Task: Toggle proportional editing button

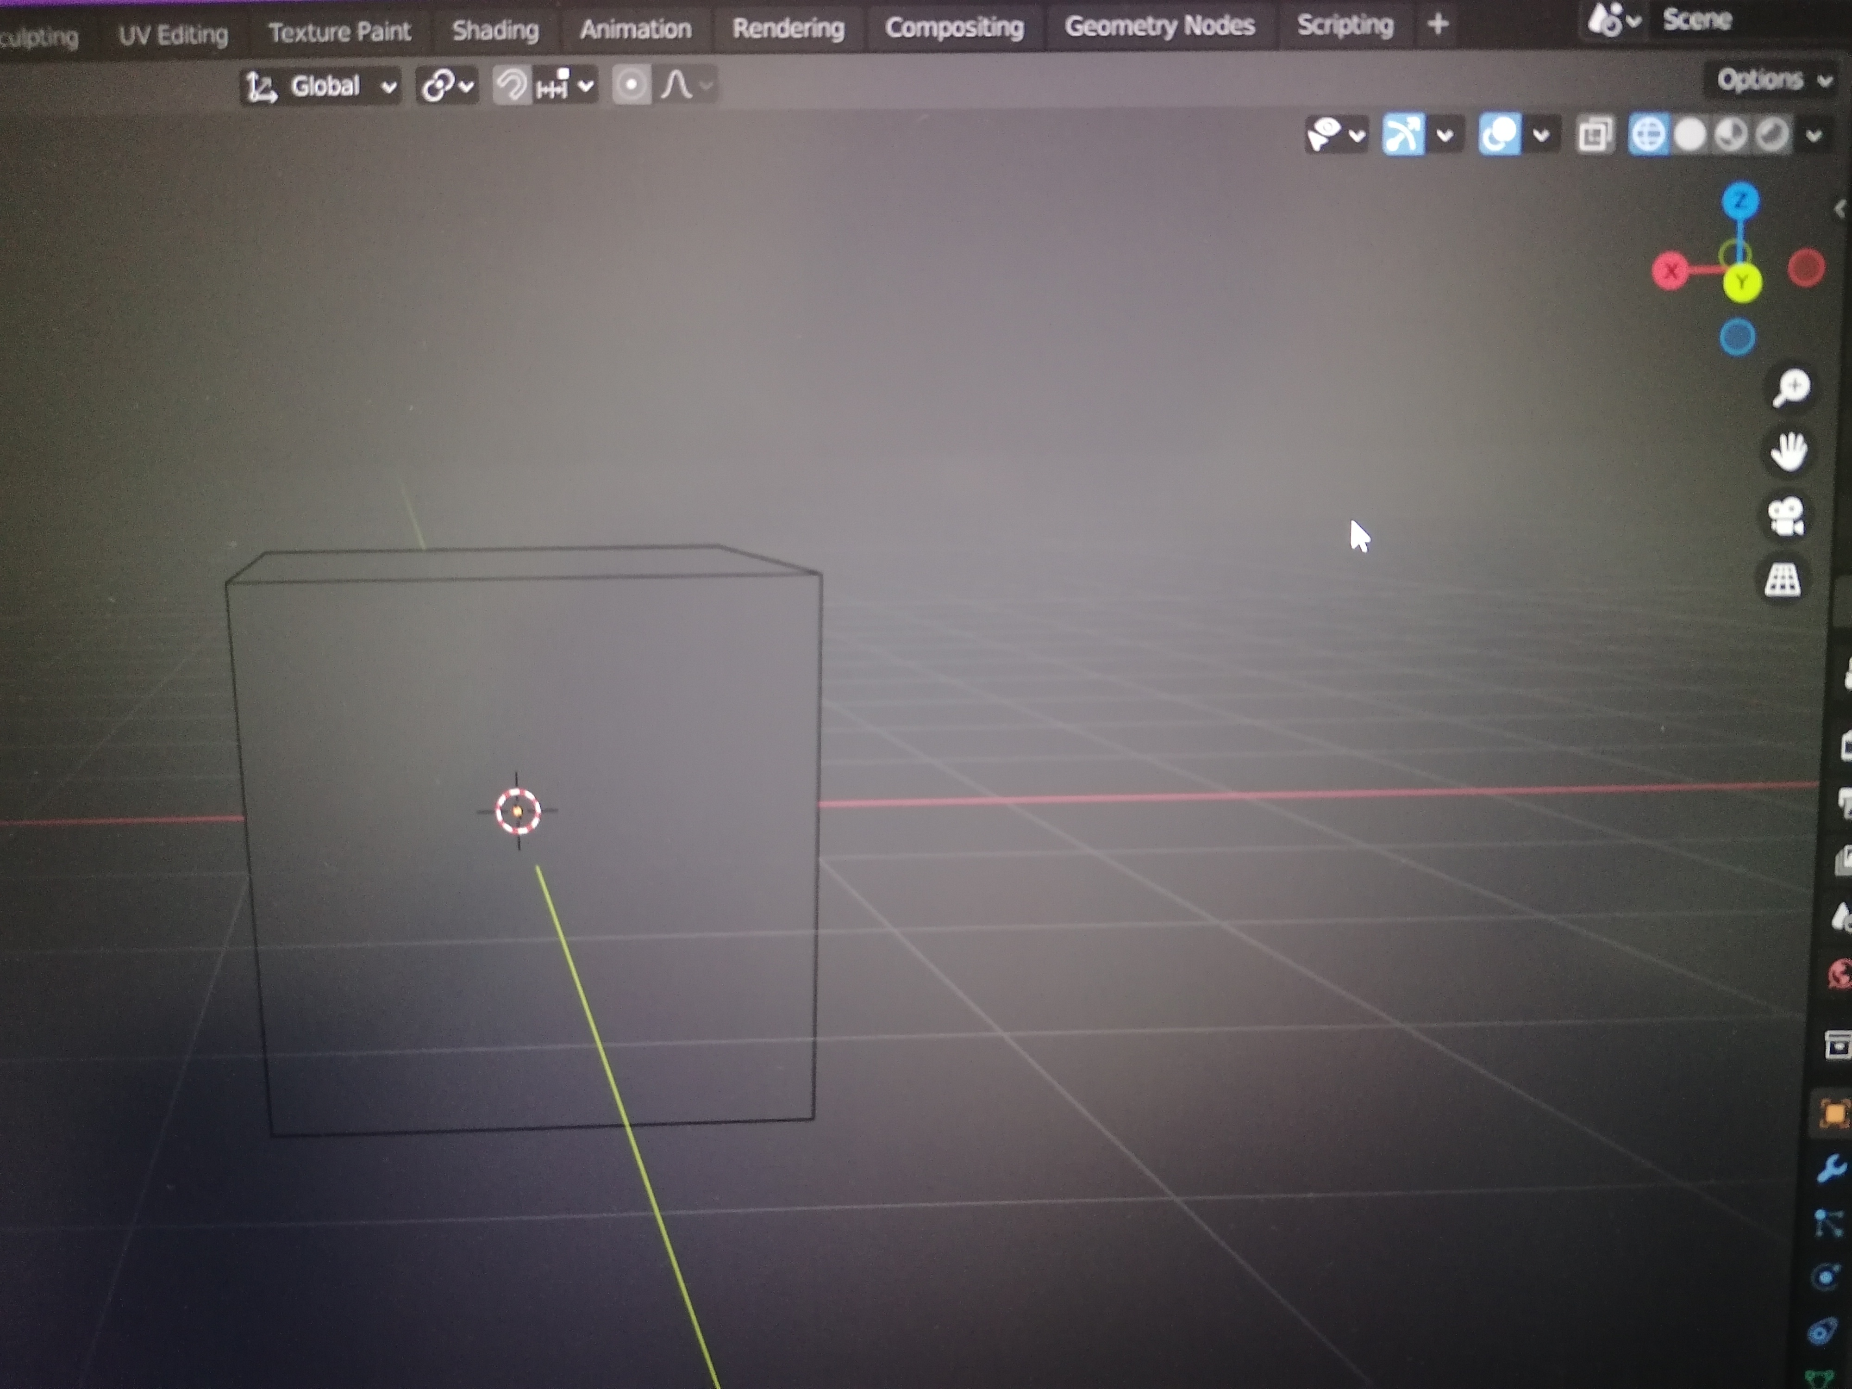Action: coord(631,85)
